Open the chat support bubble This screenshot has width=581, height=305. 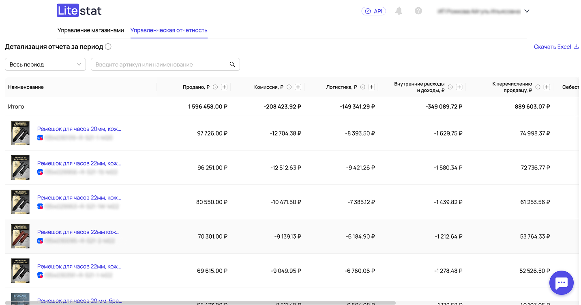point(561,283)
